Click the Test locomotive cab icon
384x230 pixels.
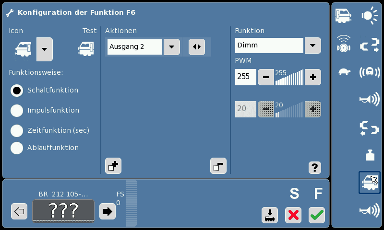pos(86,49)
